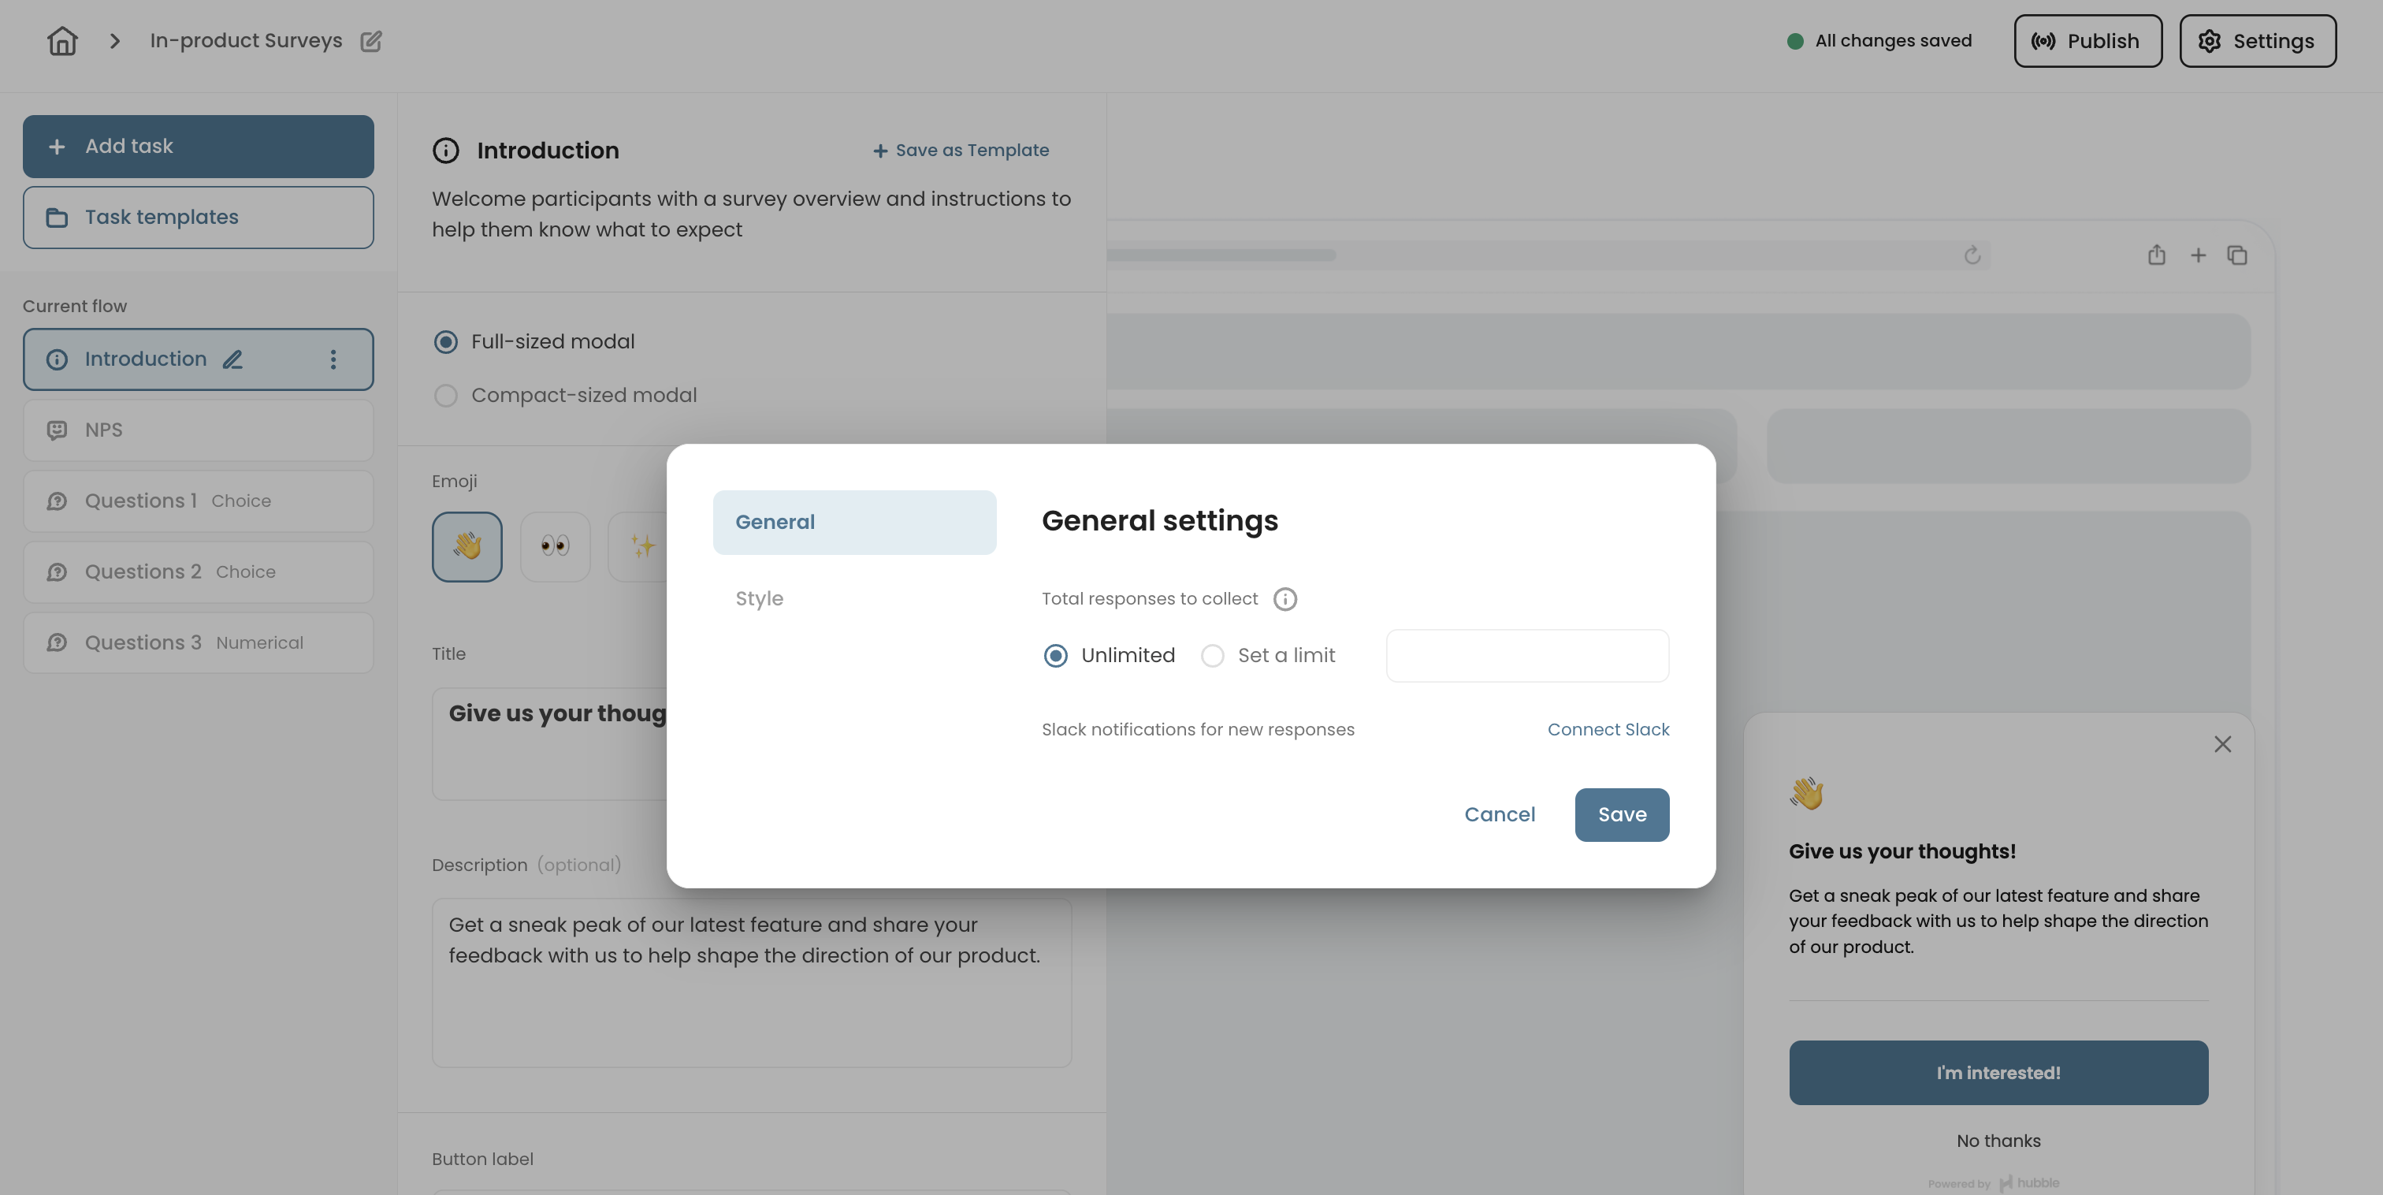Viewport: 2383px width, 1195px height.
Task: Open Task templates
Action: pyautogui.click(x=198, y=218)
